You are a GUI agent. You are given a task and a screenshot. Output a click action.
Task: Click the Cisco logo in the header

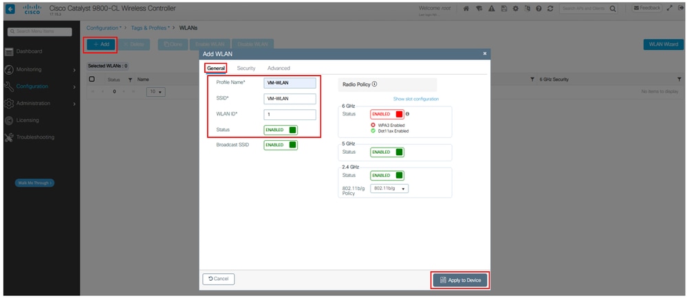tap(31, 10)
